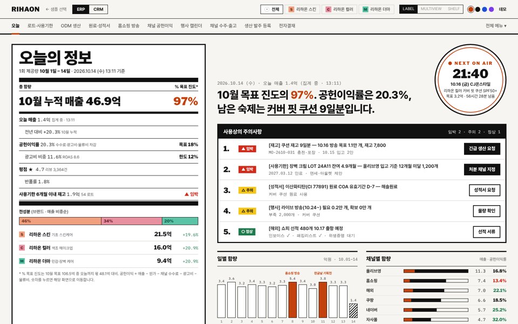This screenshot has height=324, width=518.
Task: Open 선적 서류 for the shipment
Action: click(x=487, y=232)
